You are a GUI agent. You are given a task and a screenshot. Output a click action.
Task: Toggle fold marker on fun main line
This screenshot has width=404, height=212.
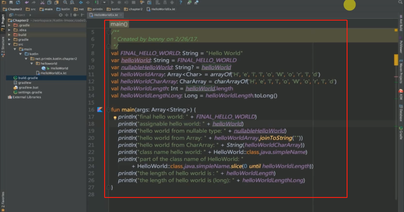[109, 110]
